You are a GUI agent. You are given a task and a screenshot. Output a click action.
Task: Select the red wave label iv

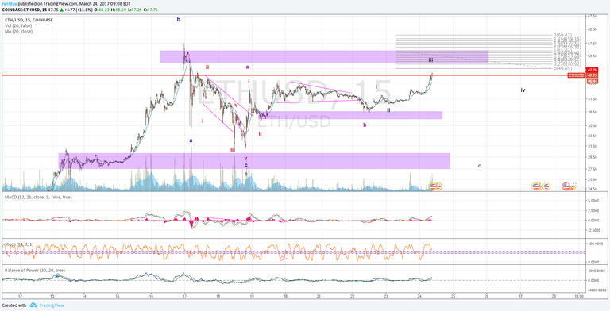235,105
